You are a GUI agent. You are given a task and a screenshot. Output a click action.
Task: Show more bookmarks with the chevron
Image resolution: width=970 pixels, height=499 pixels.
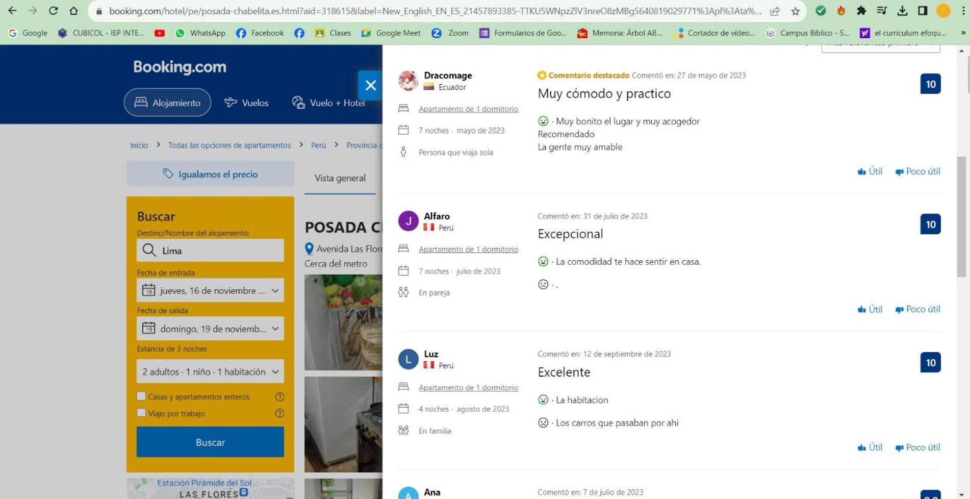point(963,33)
